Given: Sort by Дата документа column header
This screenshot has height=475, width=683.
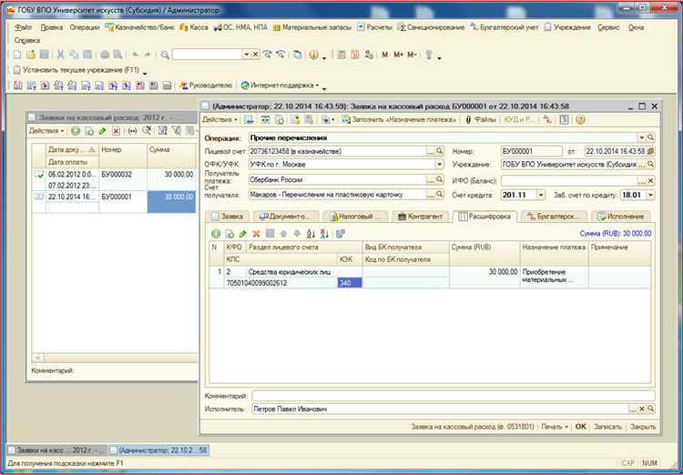Looking at the screenshot, I should point(71,149).
